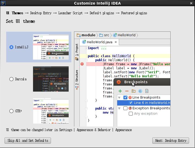Screen dimensions: 195x148
Task: Click the fold end marker below frame lines
Action: [86, 100]
